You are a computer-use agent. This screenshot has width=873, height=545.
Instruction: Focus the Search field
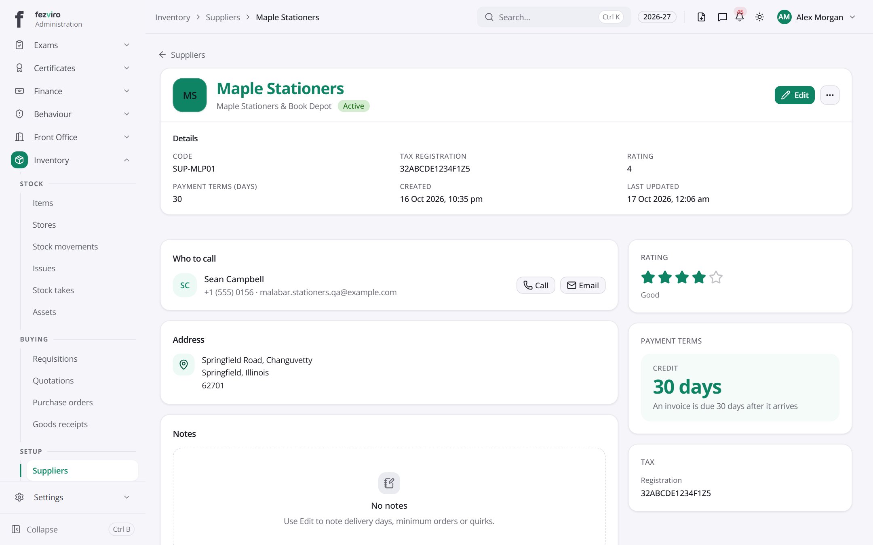(x=554, y=17)
